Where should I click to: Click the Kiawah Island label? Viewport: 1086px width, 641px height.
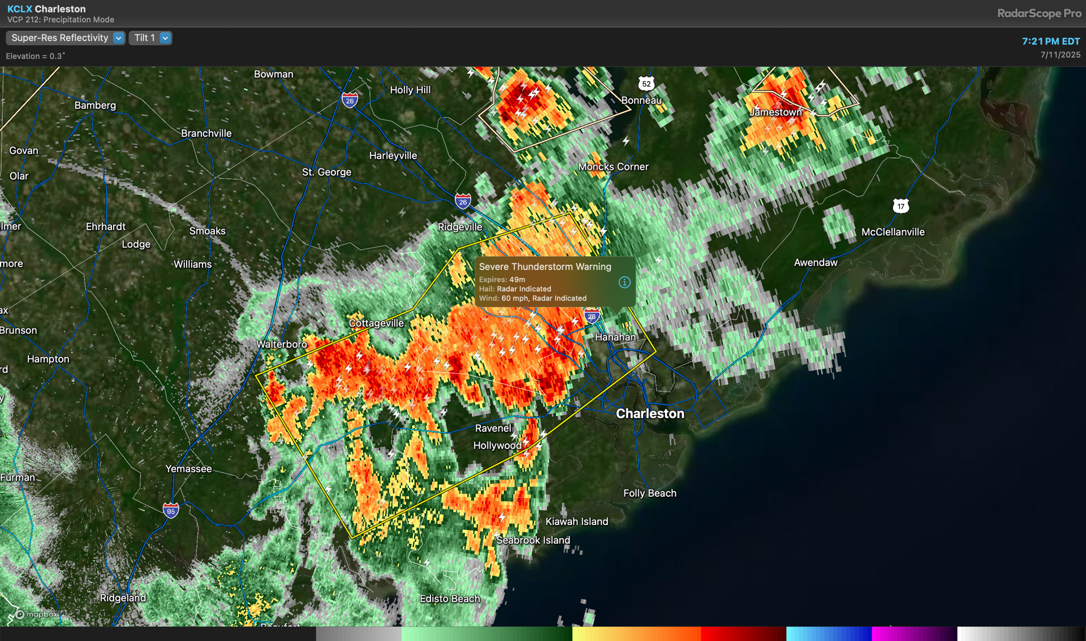coord(576,521)
